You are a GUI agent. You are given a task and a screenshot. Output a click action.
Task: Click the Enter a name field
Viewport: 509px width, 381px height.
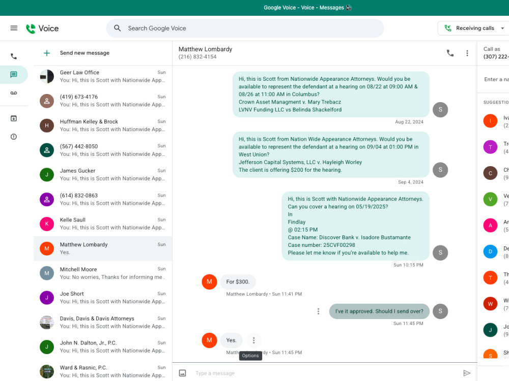click(x=496, y=79)
